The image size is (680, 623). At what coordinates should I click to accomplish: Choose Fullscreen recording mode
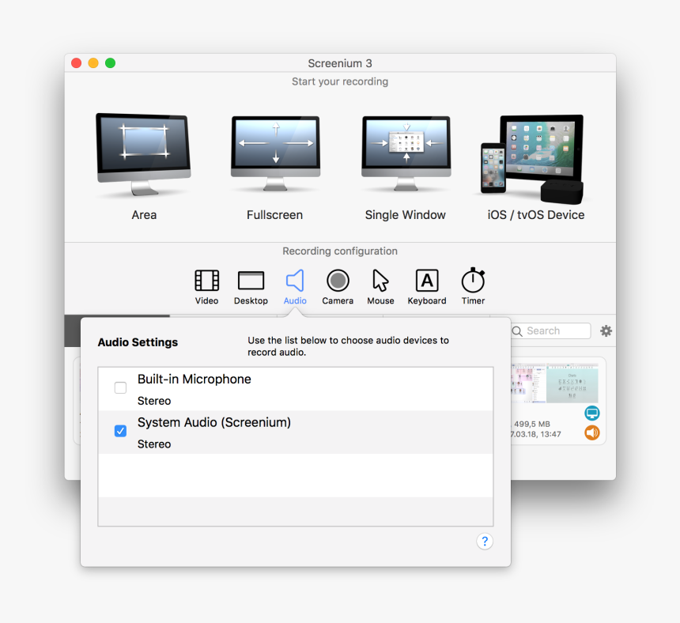tap(275, 167)
